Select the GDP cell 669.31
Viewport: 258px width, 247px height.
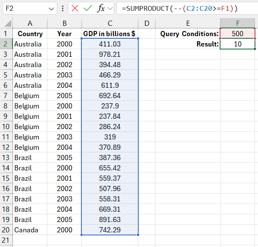tap(110, 209)
